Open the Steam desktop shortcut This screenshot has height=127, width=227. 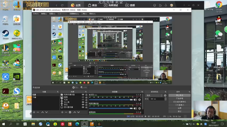5,34
